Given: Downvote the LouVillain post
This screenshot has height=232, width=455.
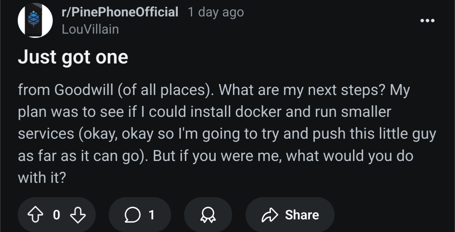Looking at the screenshot, I should pos(77,215).
